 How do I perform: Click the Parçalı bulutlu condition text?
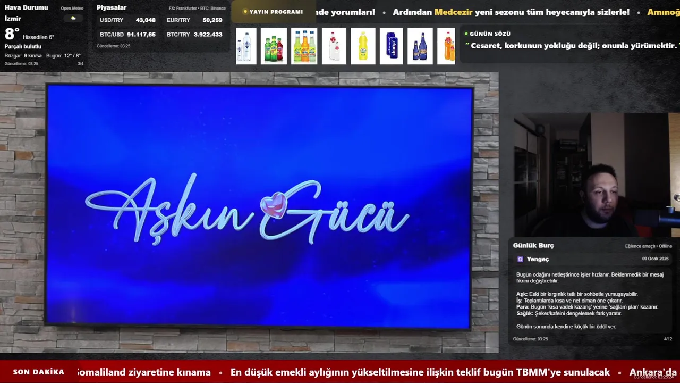coord(23,47)
